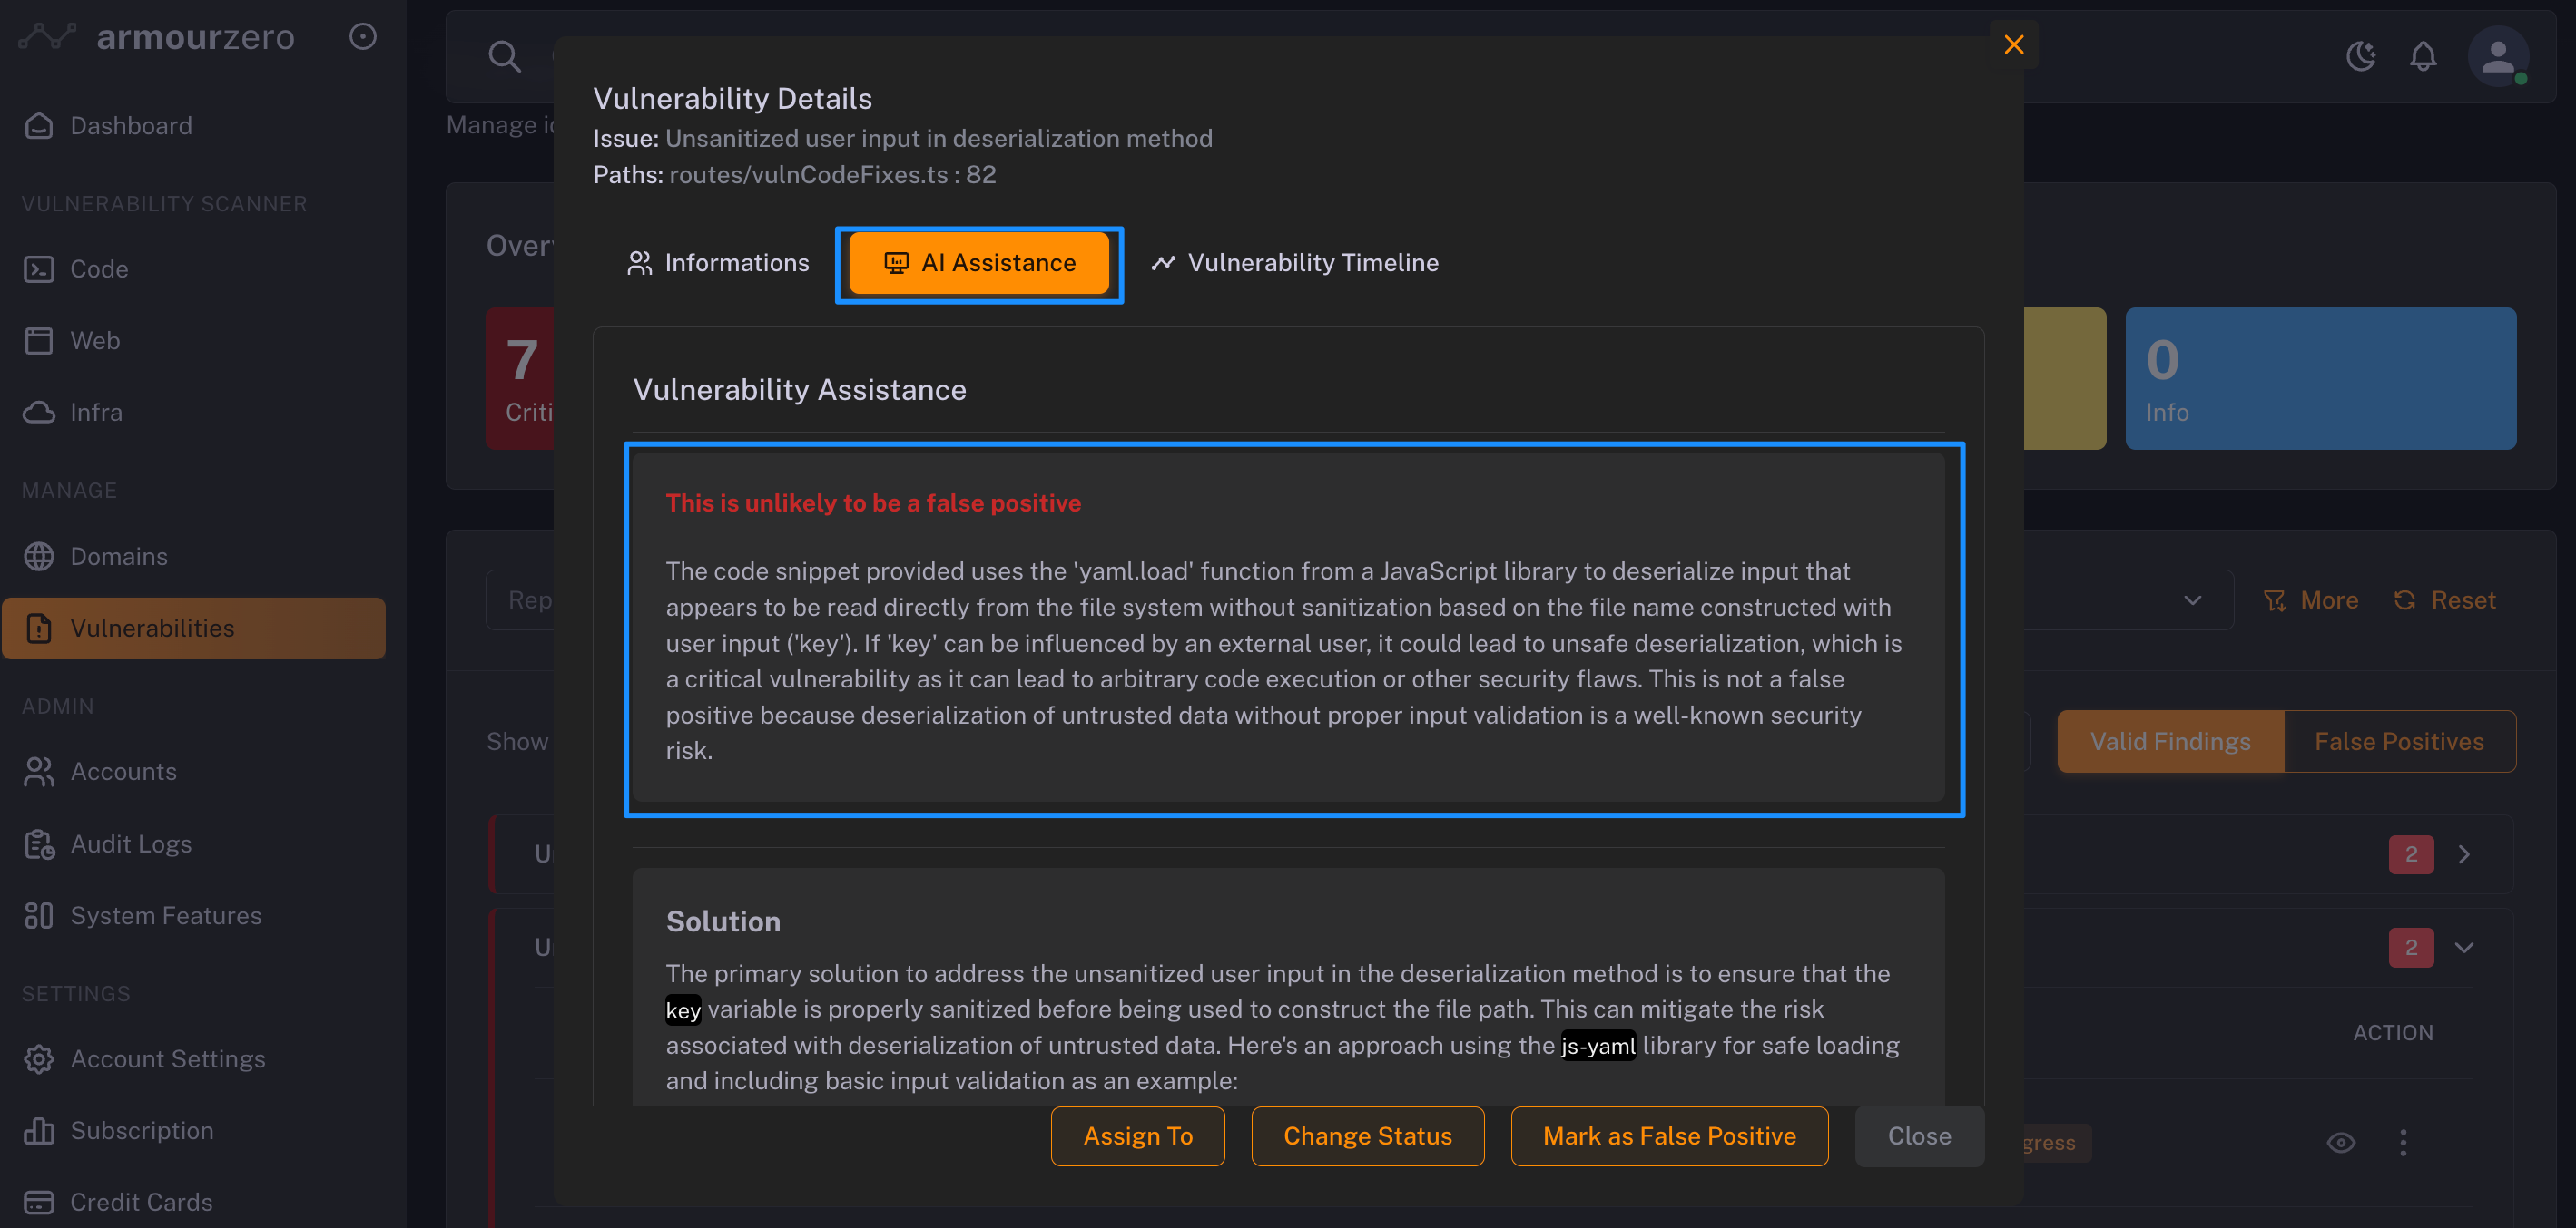The image size is (2576, 1228).
Task: Click Mark as False Positive button
Action: tap(1668, 1136)
